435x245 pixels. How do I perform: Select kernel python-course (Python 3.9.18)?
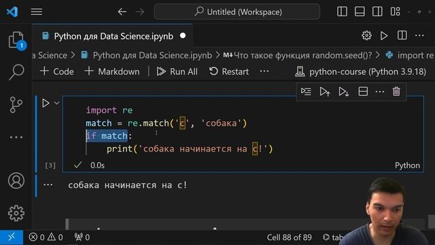360,71
